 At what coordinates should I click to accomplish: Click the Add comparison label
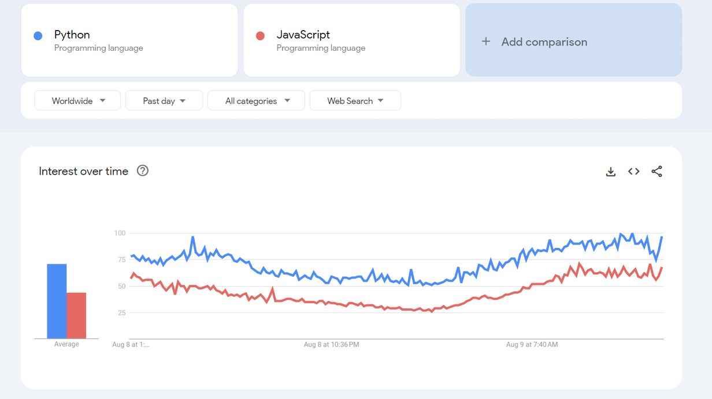(544, 42)
